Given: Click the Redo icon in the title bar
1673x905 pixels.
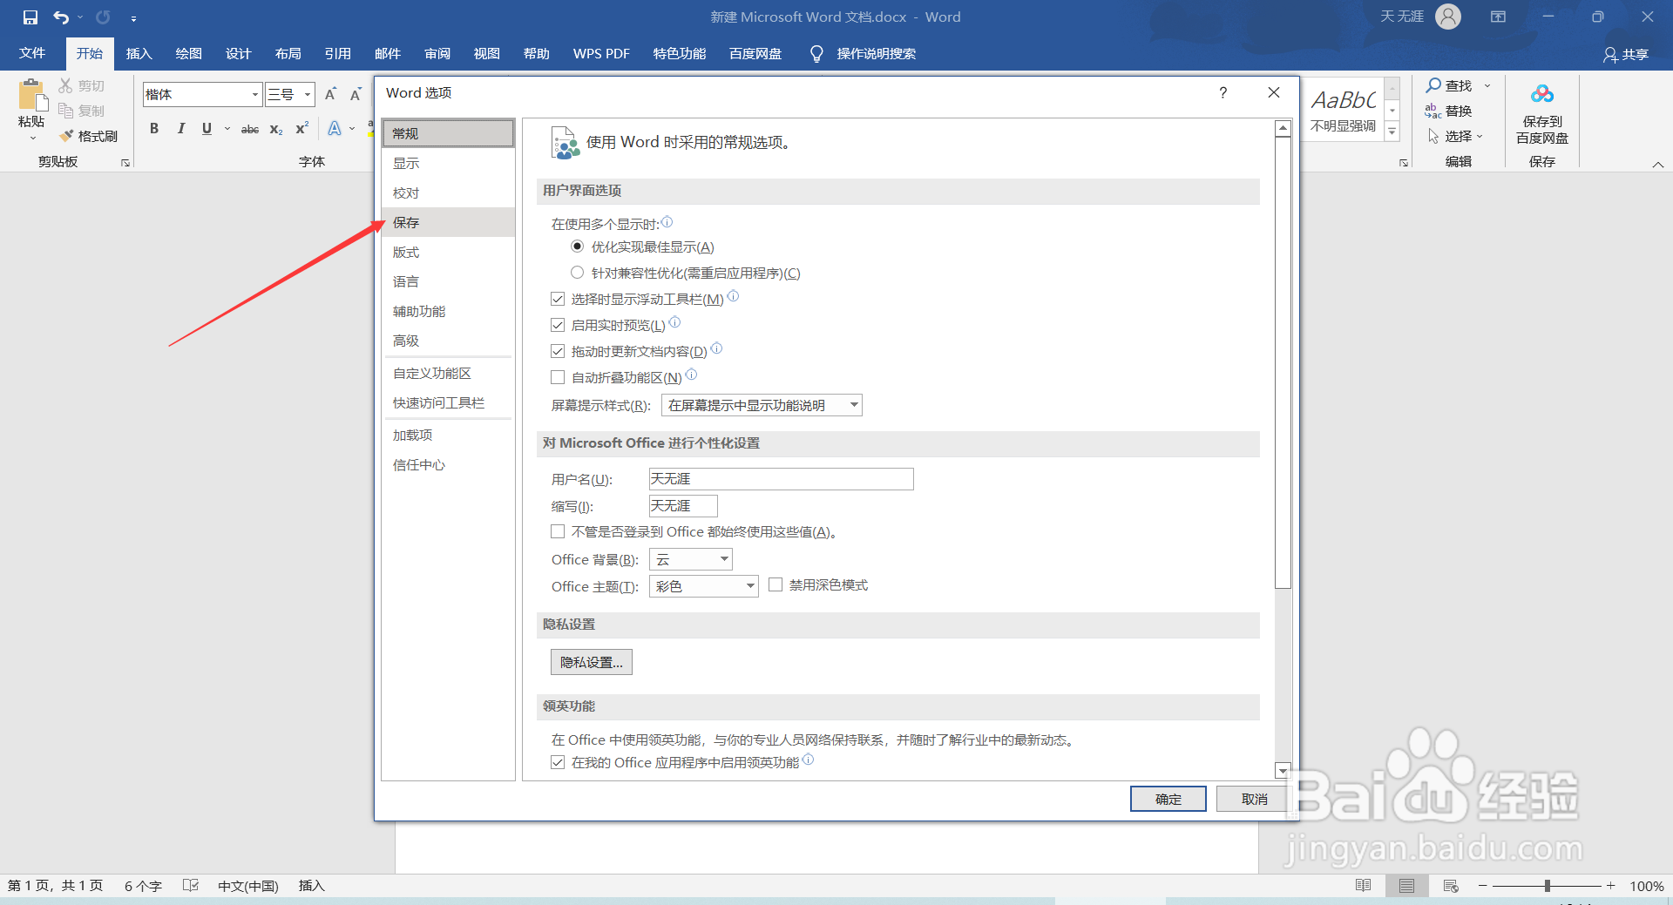Looking at the screenshot, I should 103,17.
